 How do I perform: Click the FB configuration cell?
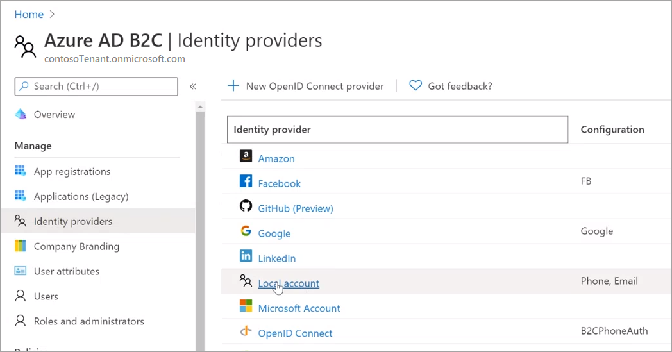(586, 181)
